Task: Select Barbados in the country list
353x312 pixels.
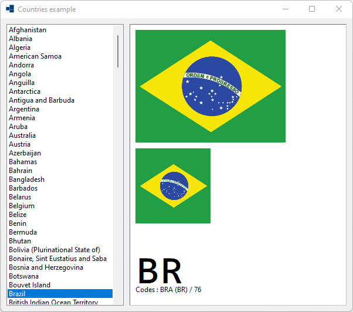Action: click(x=60, y=188)
